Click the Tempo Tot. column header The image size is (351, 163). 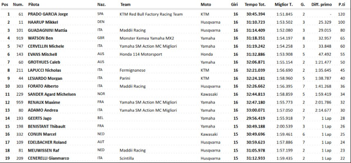pos(255,4)
